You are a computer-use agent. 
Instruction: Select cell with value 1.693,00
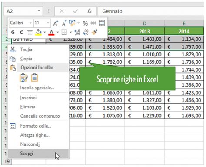coord(184,115)
